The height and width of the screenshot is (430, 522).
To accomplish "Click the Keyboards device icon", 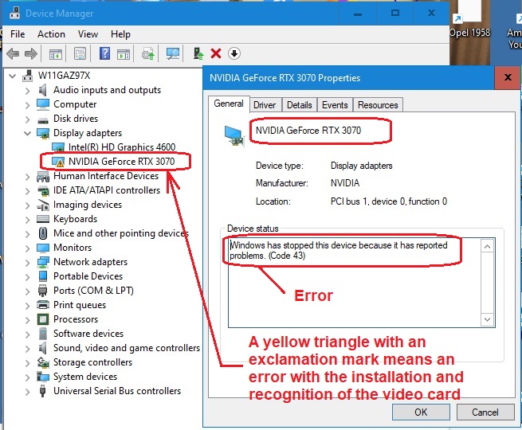I will click(43, 219).
